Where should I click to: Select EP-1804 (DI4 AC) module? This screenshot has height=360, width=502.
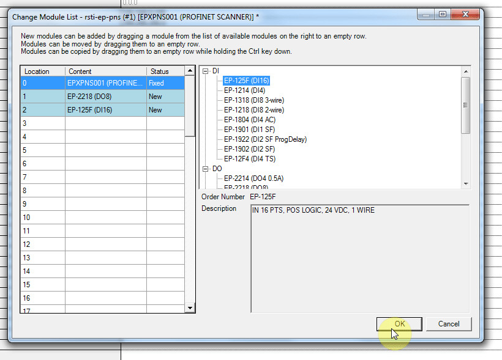(250, 120)
